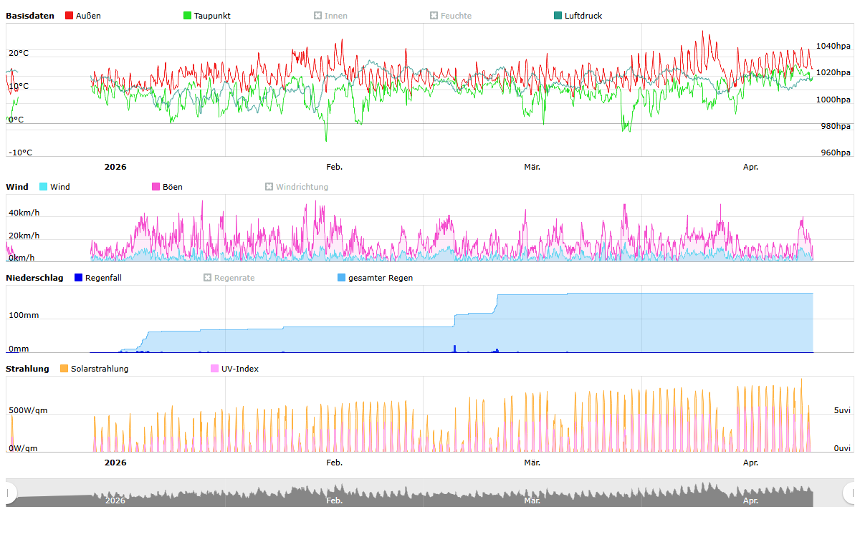Image resolution: width=860 pixels, height=537 pixels.
Task: Click the Taupunkt legend text label
Action: coord(212,16)
